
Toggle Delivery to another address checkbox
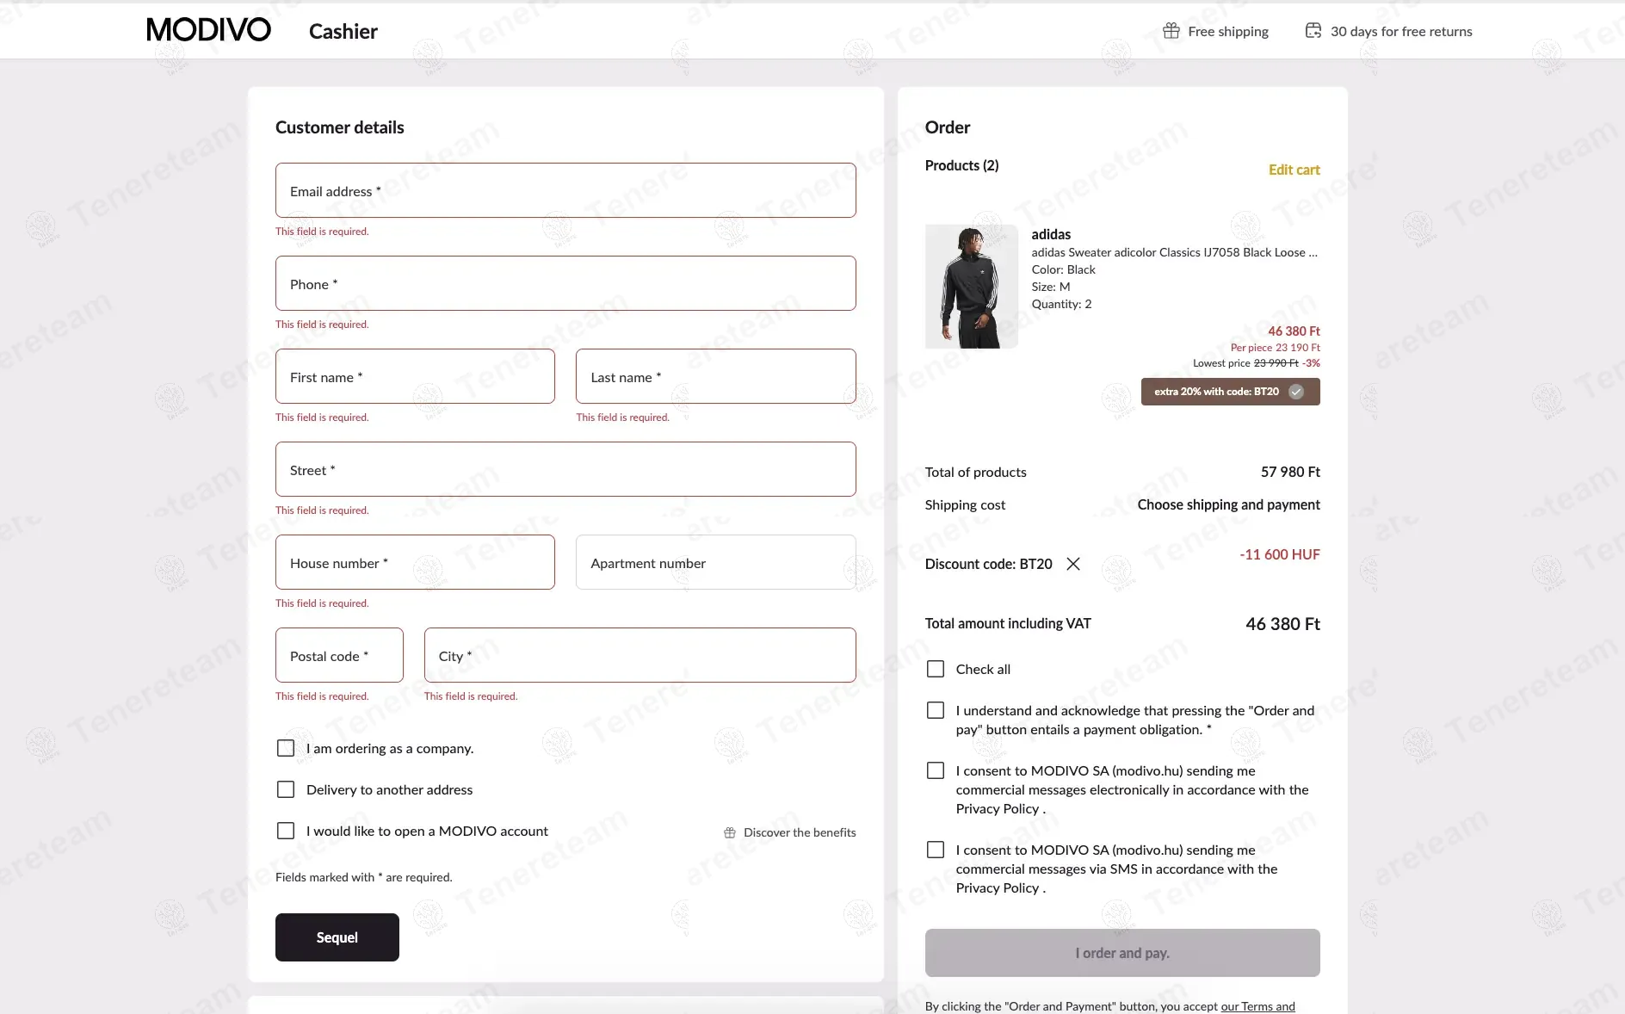[x=286, y=789]
